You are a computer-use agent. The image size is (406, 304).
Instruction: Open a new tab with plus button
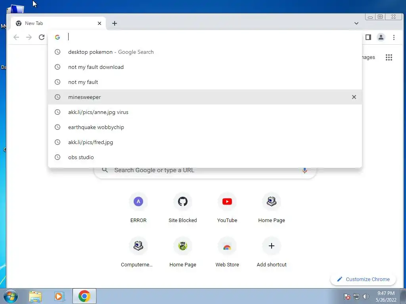pos(115,23)
